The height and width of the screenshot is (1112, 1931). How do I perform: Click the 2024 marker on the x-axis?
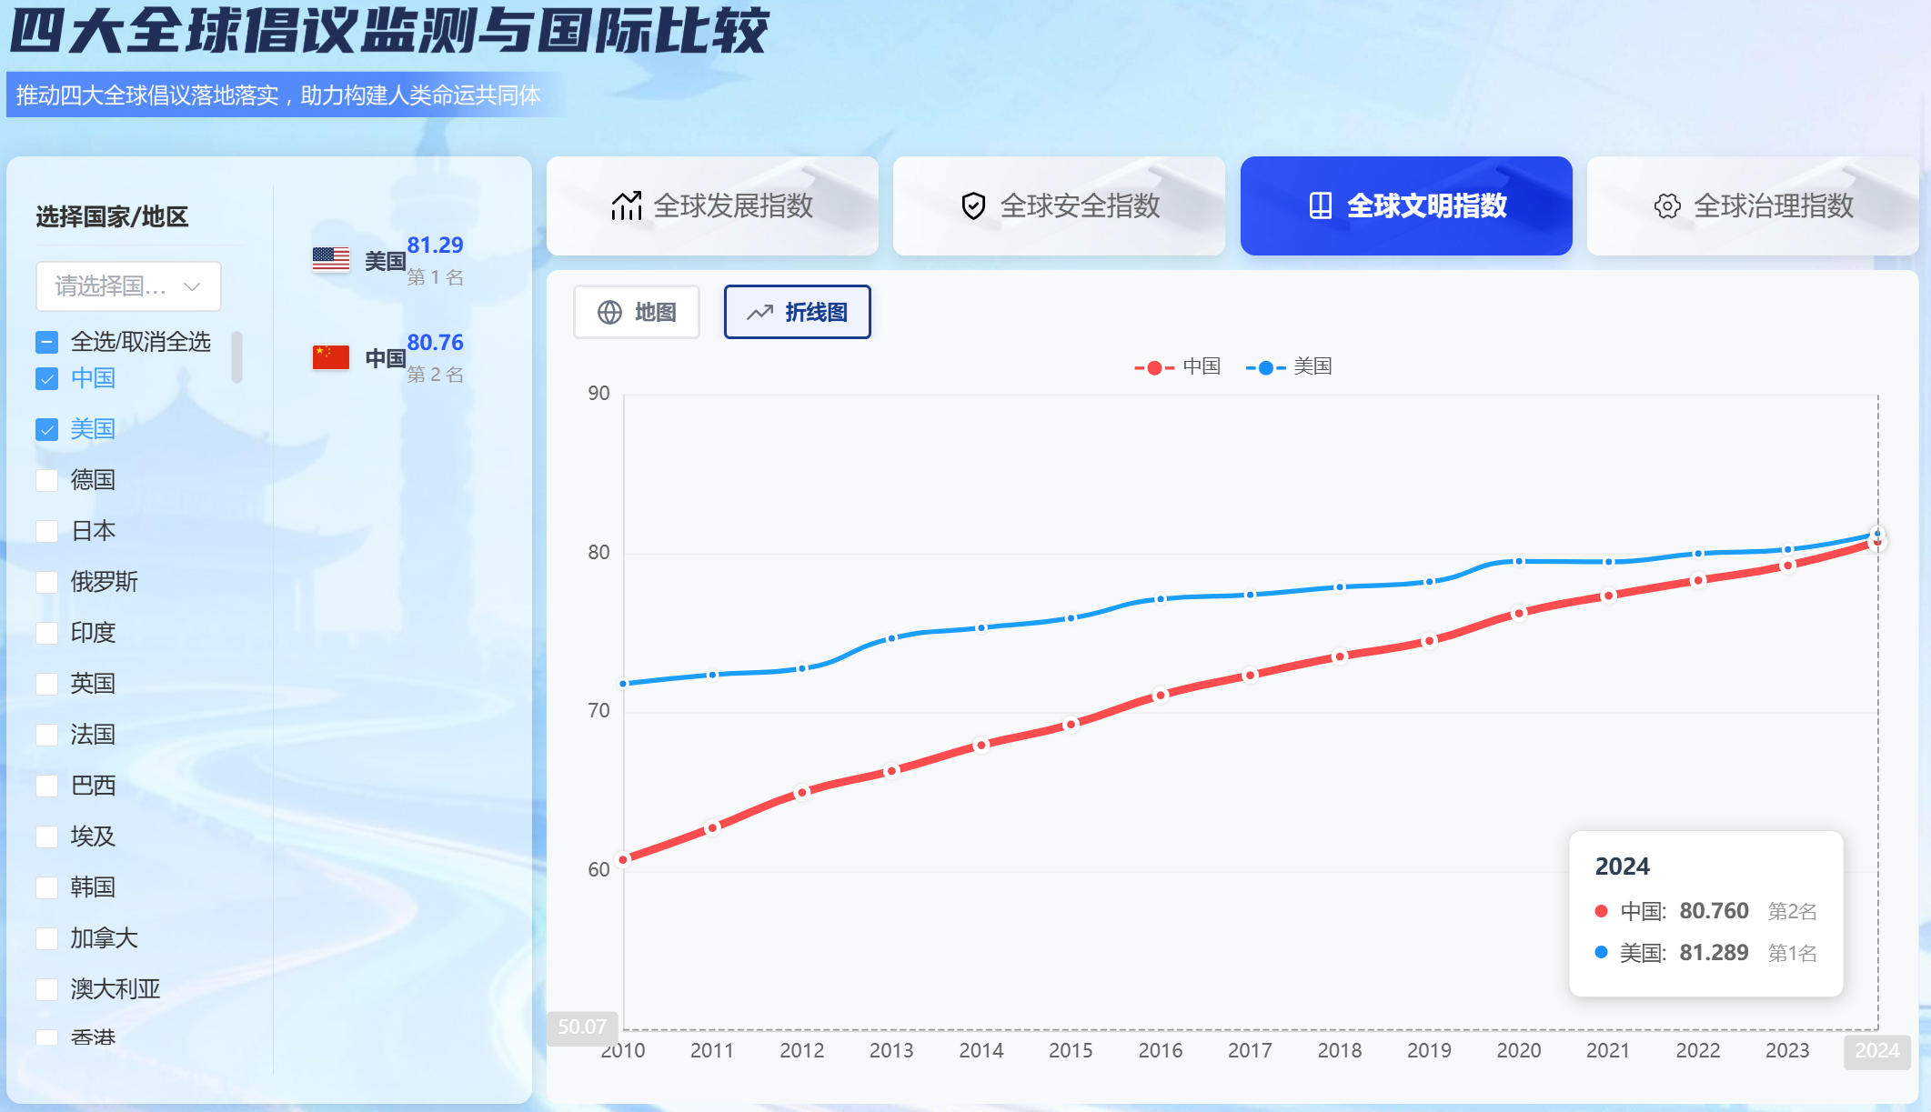[x=1876, y=1050]
